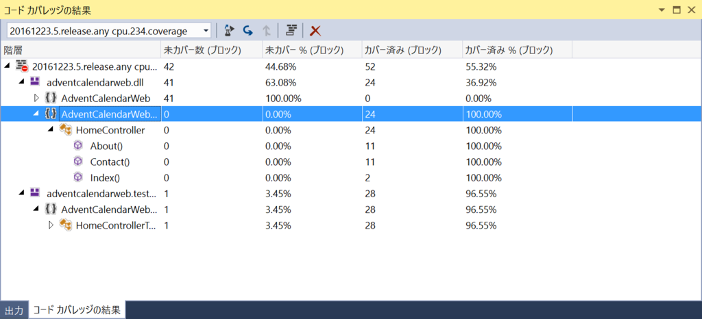Sort by the カバー済み % (ブロック) column header
This screenshot has height=319, width=702.
pyautogui.click(x=517, y=50)
